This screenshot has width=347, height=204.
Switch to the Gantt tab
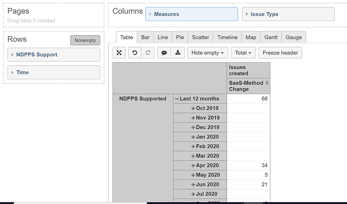pos(271,37)
